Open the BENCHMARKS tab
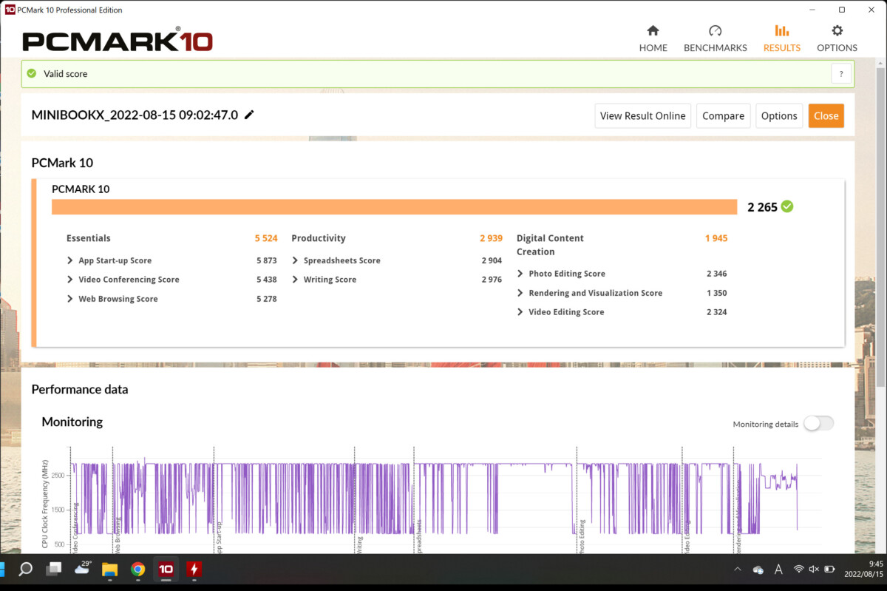Screen dimensions: 887x591 [x=715, y=38]
